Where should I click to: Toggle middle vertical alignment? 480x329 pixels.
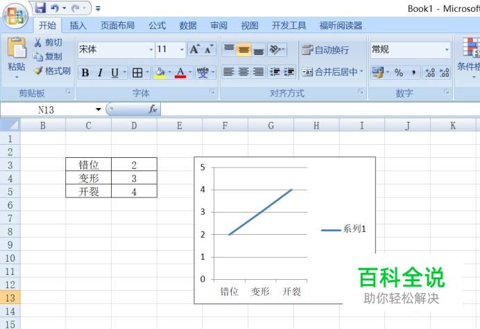pos(243,49)
